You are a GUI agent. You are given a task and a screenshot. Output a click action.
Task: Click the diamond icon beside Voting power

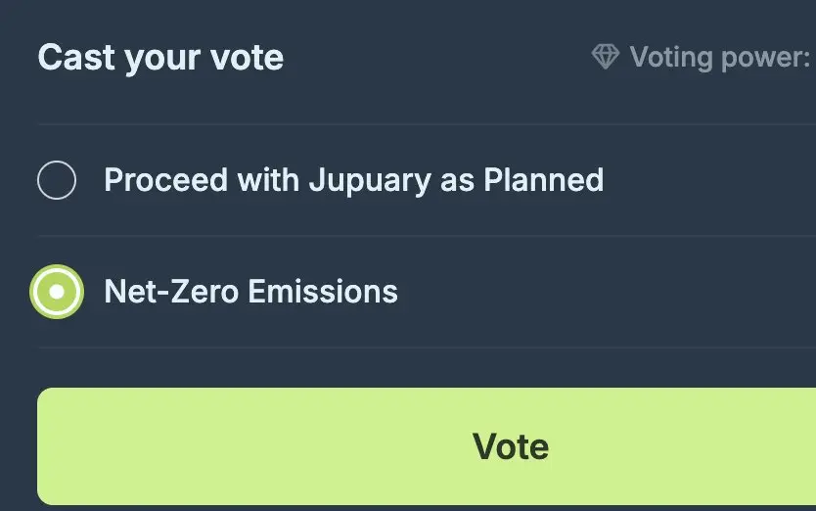tap(606, 57)
